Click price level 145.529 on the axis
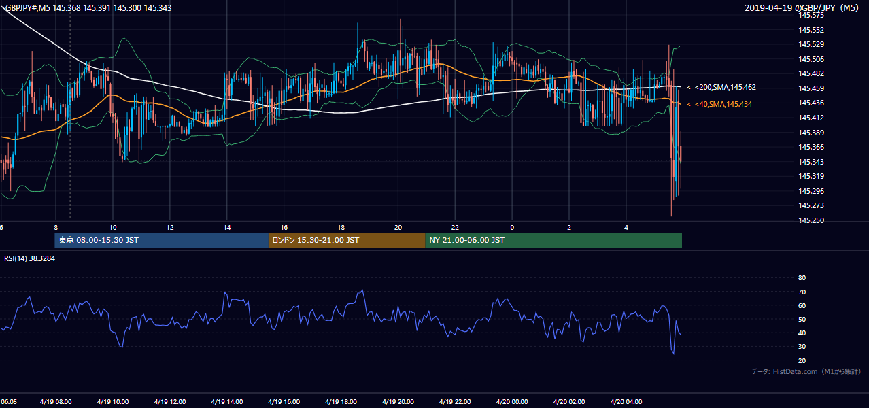Viewport: 869px width, 408px height. coord(811,44)
